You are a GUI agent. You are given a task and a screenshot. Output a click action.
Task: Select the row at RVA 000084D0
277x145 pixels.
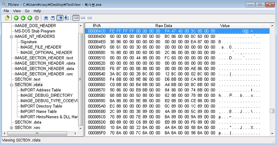click(x=177, y=37)
